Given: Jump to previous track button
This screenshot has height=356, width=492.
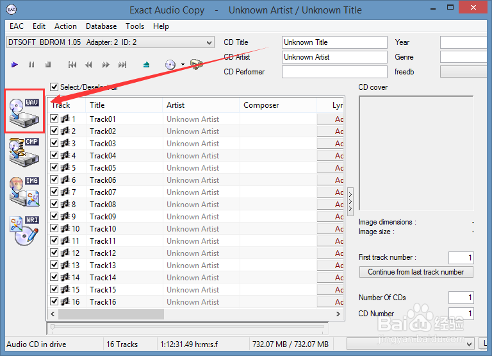Looking at the screenshot, I should [x=72, y=65].
